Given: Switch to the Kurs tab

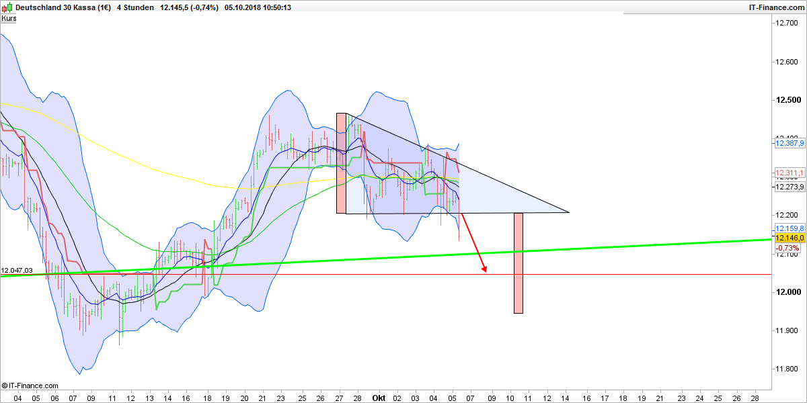Looking at the screenshot, I should [x=9, y=18].
